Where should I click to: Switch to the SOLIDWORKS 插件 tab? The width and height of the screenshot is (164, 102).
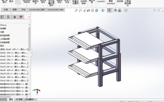[37, 10]
